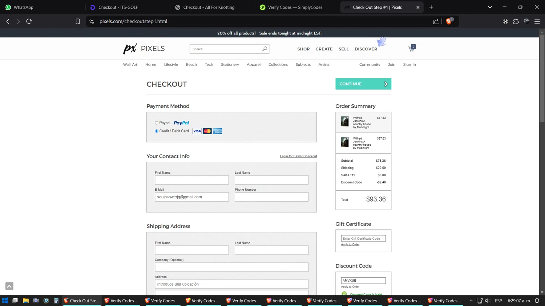The image size is (545, 306).
Task: Click the PayPal logo
Action: 181,123
